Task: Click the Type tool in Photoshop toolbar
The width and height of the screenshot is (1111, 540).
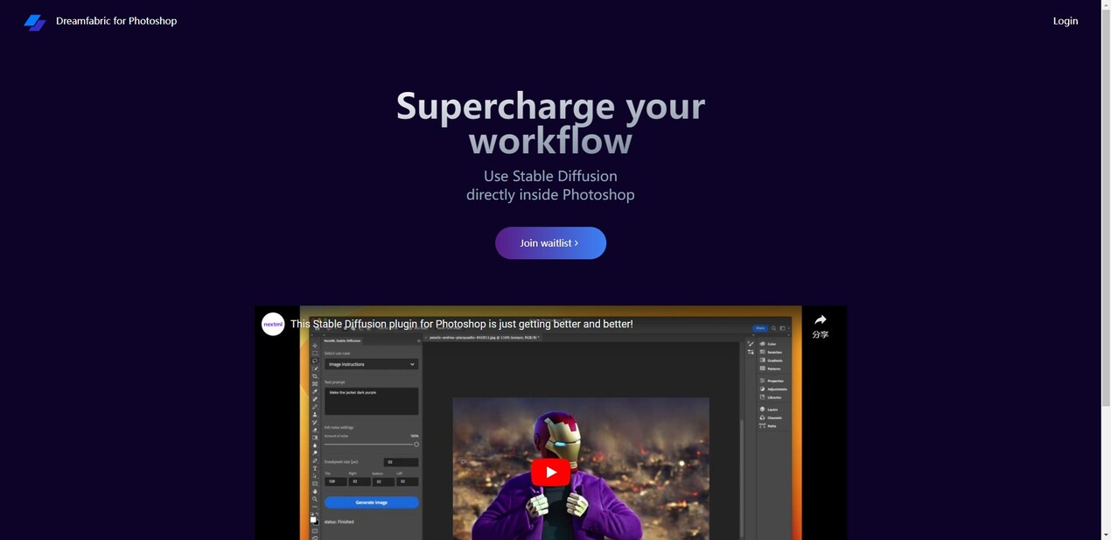Action: [315, 468]
